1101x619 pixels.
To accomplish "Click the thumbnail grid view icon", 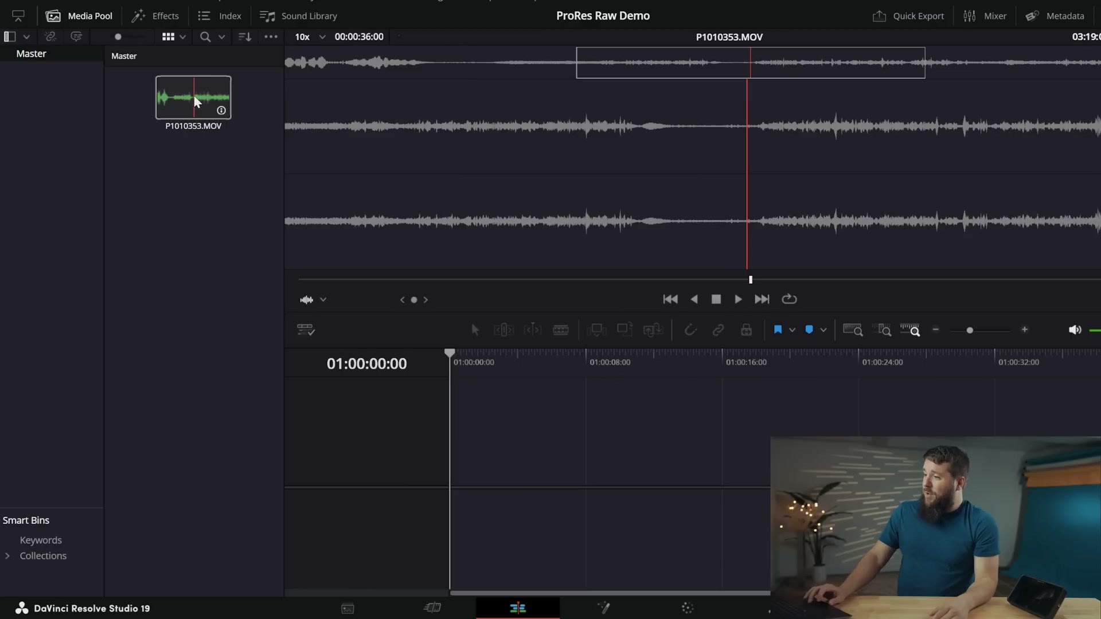I will [168, 37].
